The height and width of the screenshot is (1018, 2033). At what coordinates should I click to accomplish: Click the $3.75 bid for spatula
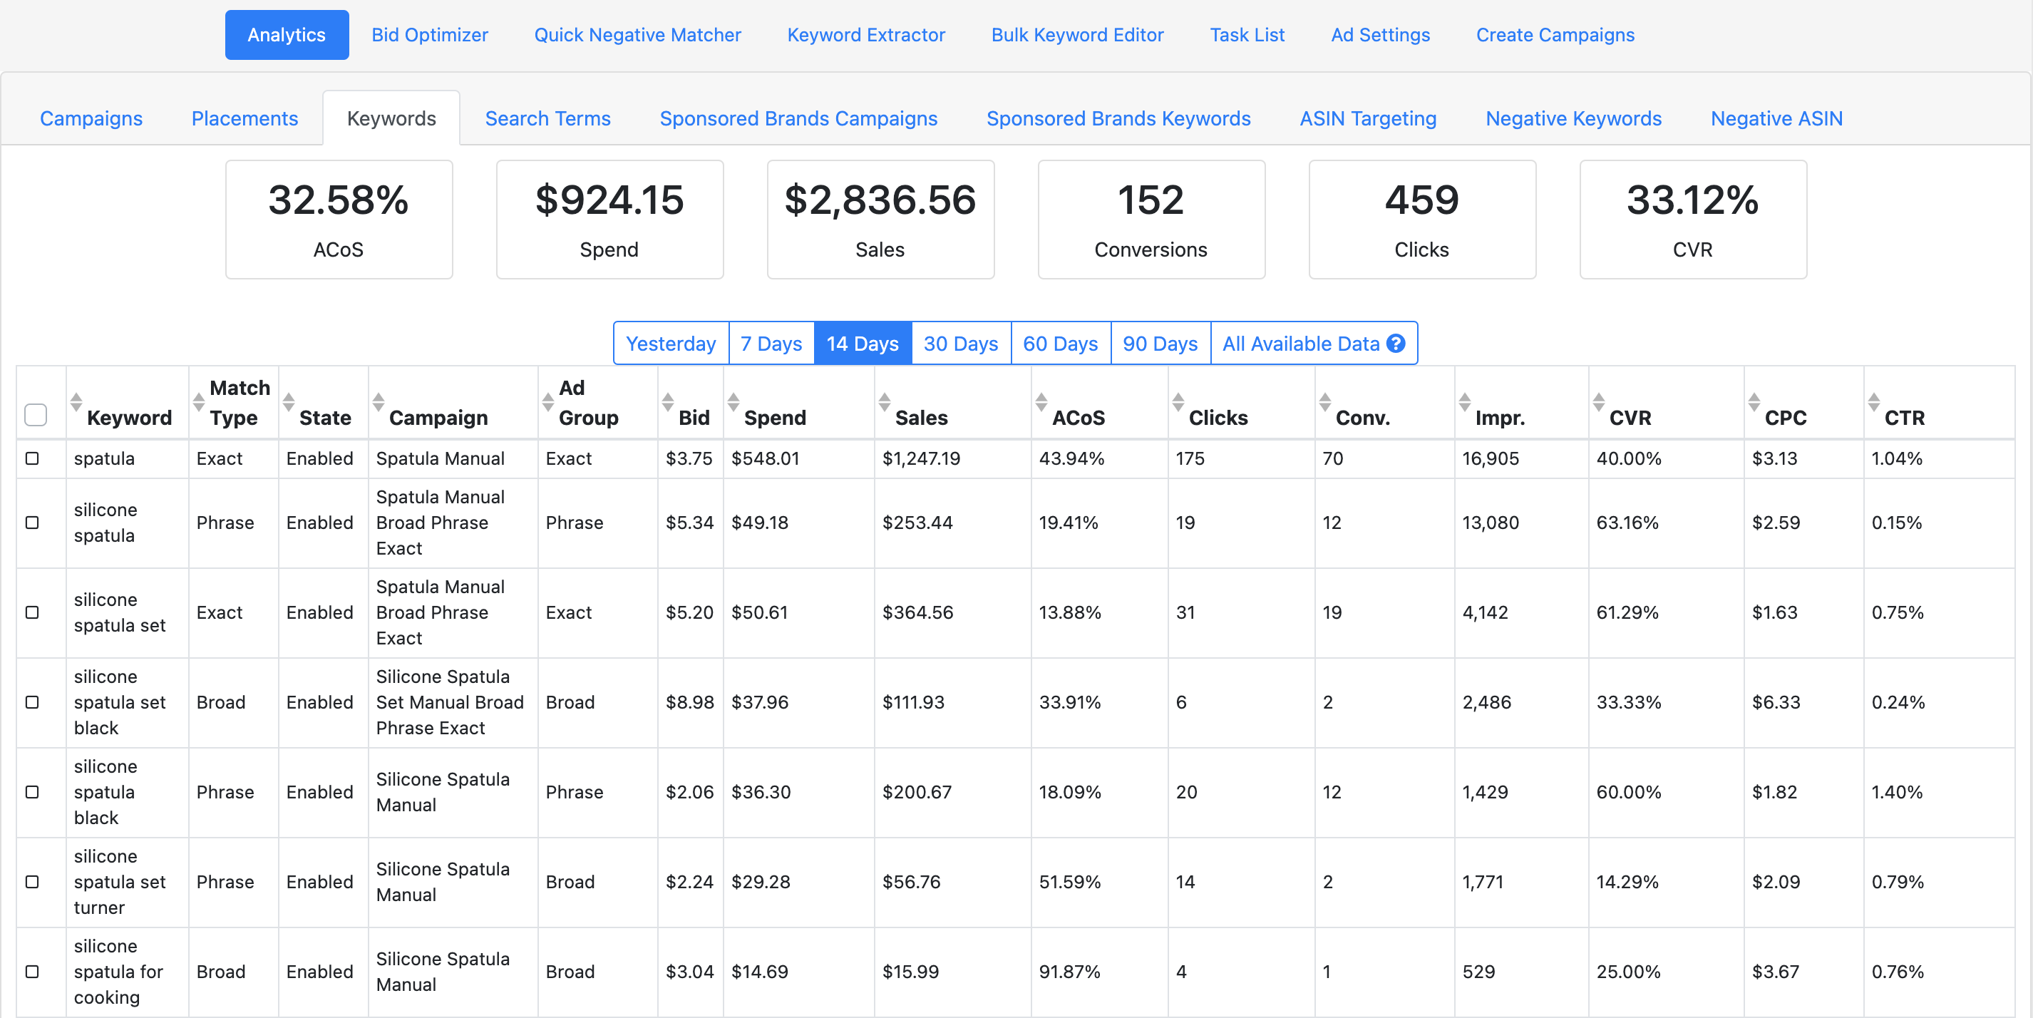pyautogui.click(x=688, y=458)
